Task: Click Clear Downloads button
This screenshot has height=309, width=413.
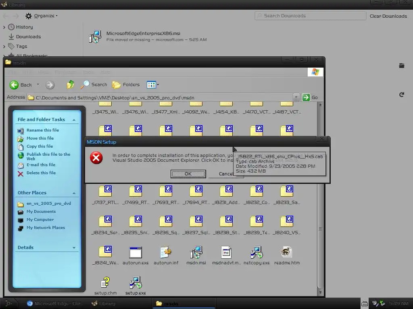Action: (x=388, y=16)
